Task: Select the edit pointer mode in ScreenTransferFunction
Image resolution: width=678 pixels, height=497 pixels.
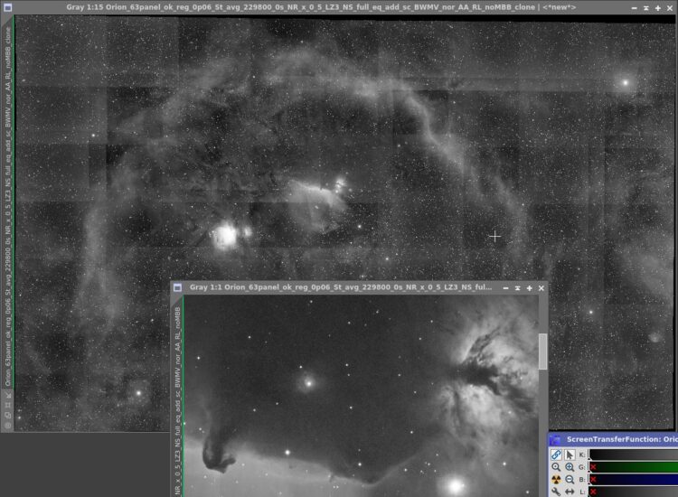Action: pos(570,455)
